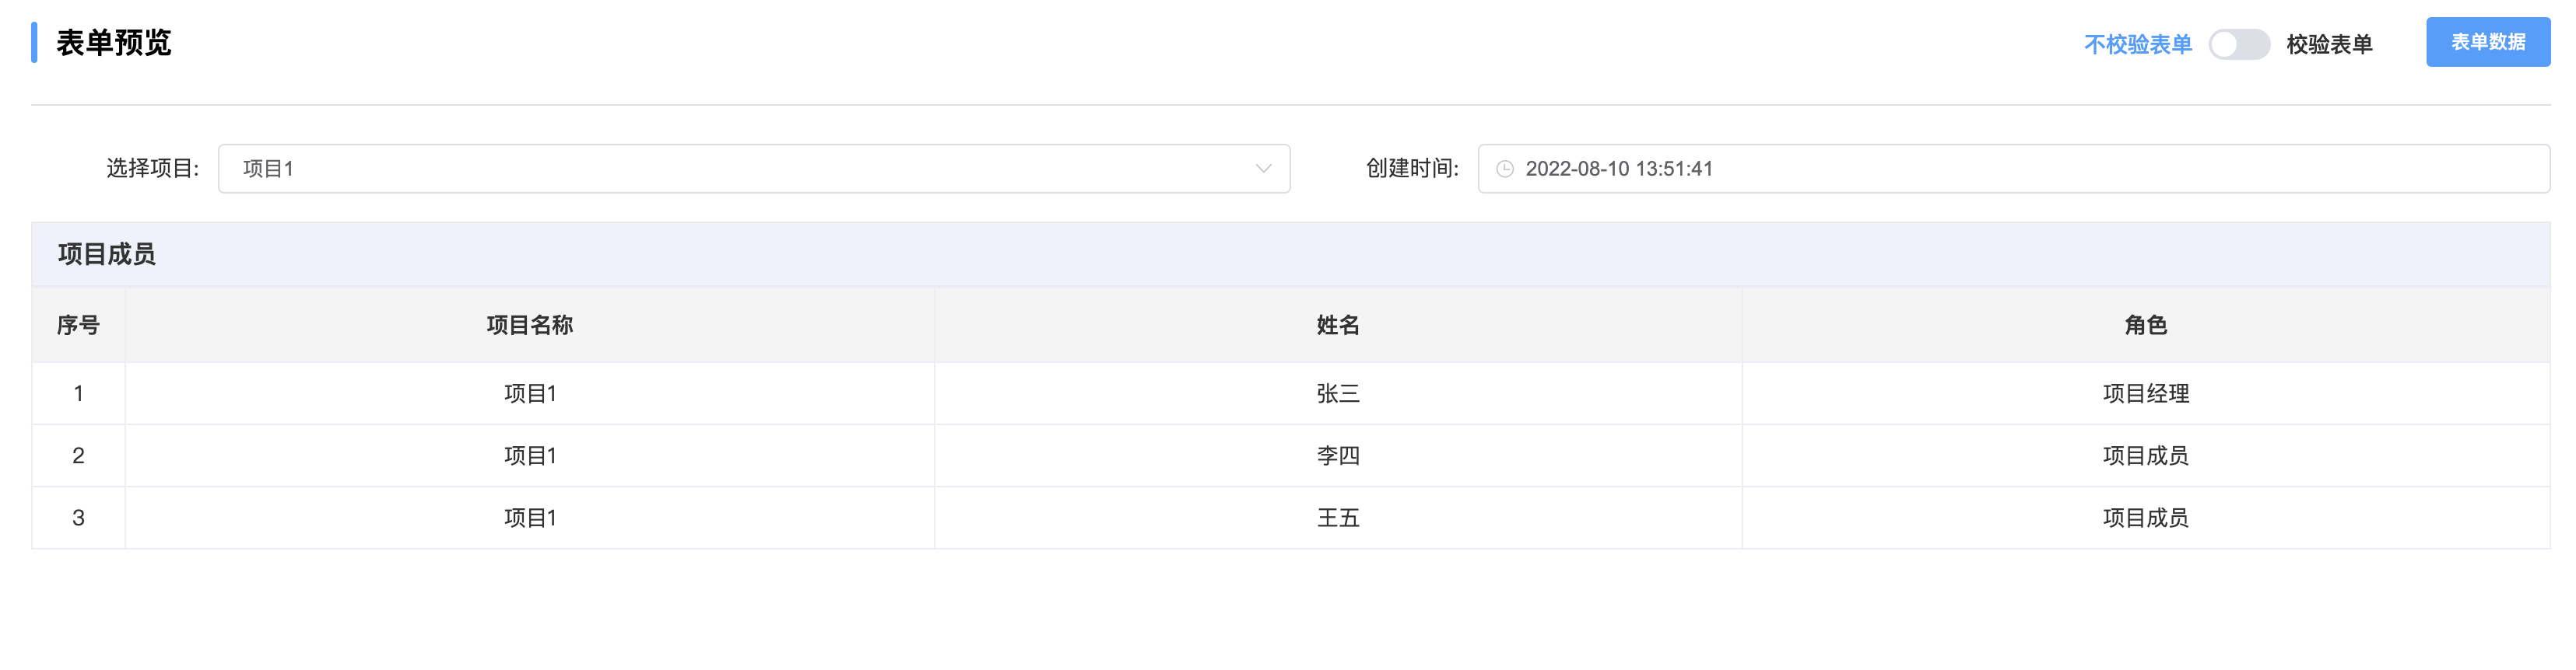The image size is (2576, 670).
Task: Click 项目成员 role cell in 王五 row
Action: tap(2145, 517)
